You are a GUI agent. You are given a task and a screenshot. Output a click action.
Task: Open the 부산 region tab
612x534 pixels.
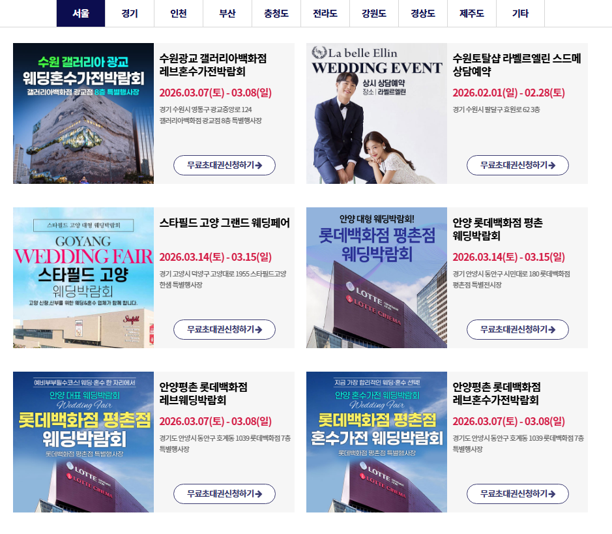pos(227,13)
